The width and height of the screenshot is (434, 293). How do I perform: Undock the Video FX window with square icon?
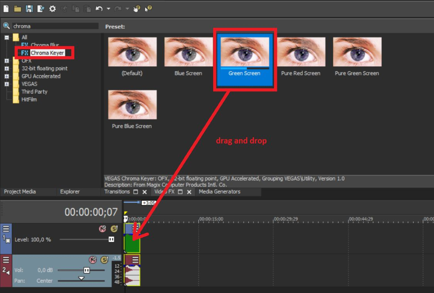(x=180, y=192)
